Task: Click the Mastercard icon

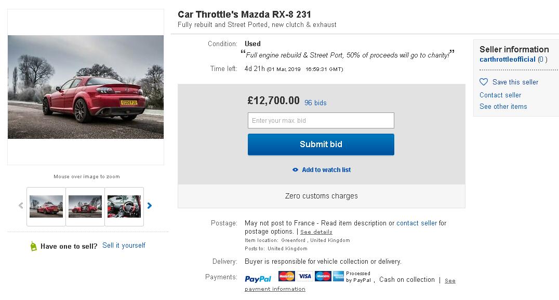Action: [286, 276]
